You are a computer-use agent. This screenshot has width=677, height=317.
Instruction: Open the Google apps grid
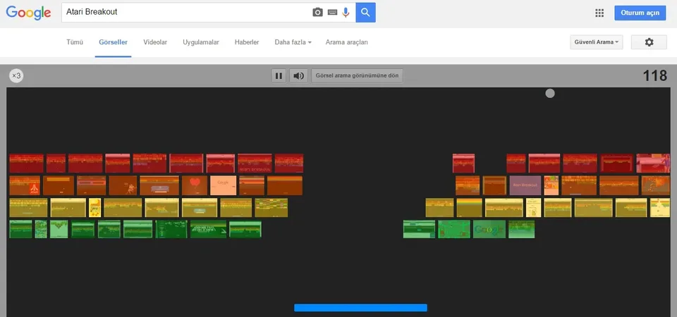click(599, 13)
